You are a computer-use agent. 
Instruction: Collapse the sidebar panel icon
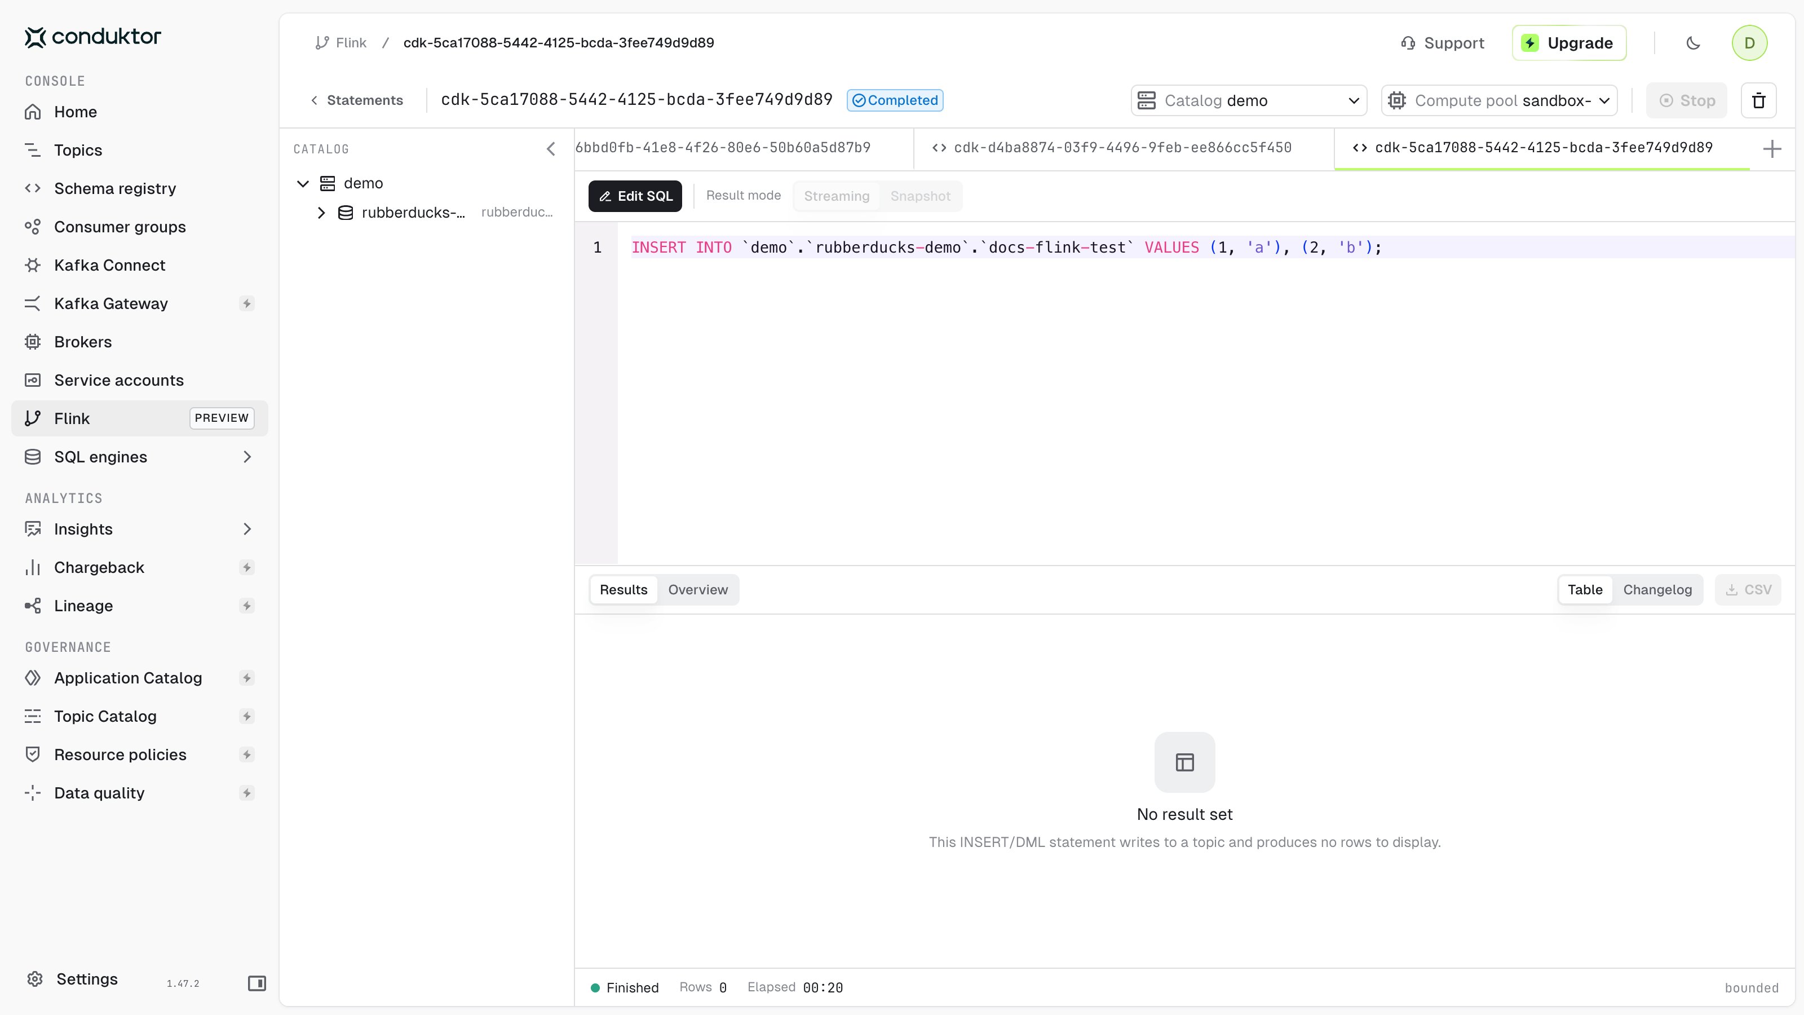coord(257,983)
